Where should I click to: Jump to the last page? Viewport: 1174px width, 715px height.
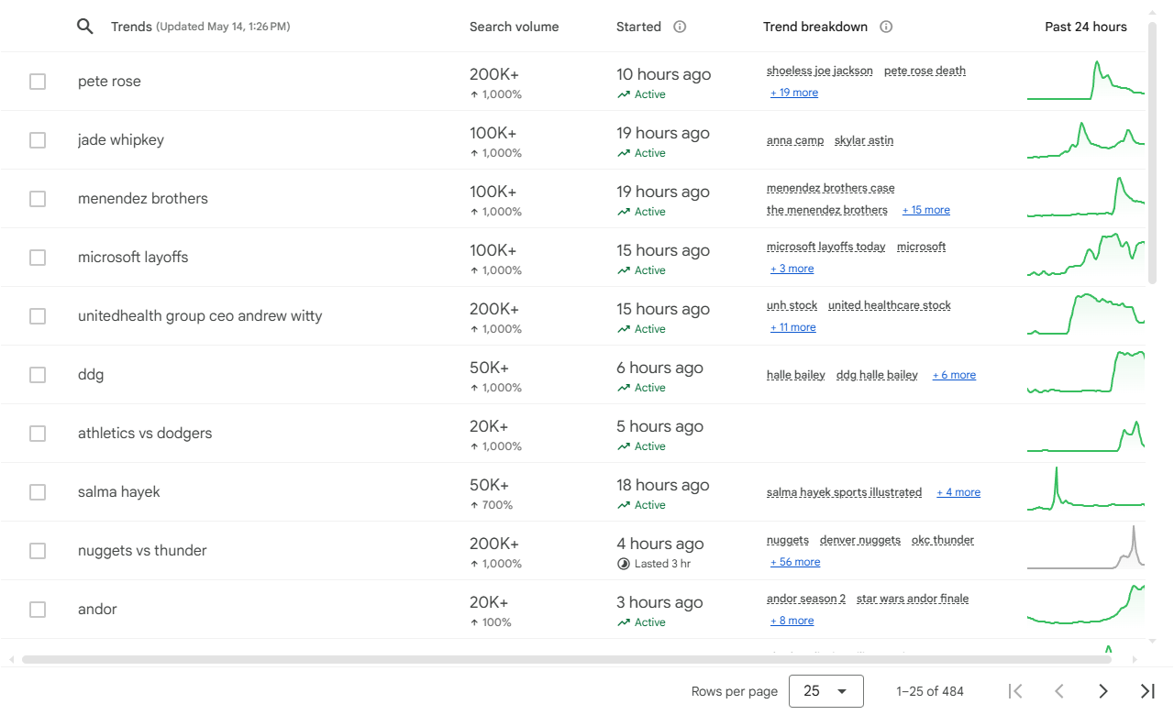(1147, 691)
